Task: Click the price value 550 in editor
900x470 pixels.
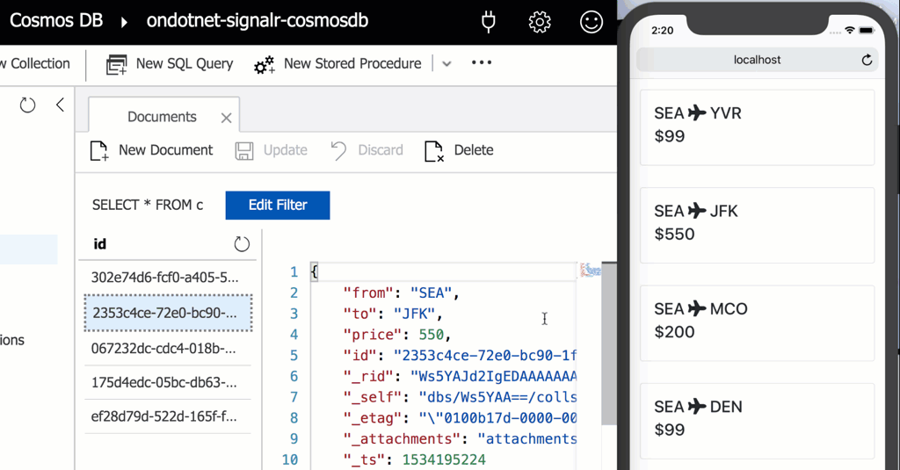Action: pos(431,335)
